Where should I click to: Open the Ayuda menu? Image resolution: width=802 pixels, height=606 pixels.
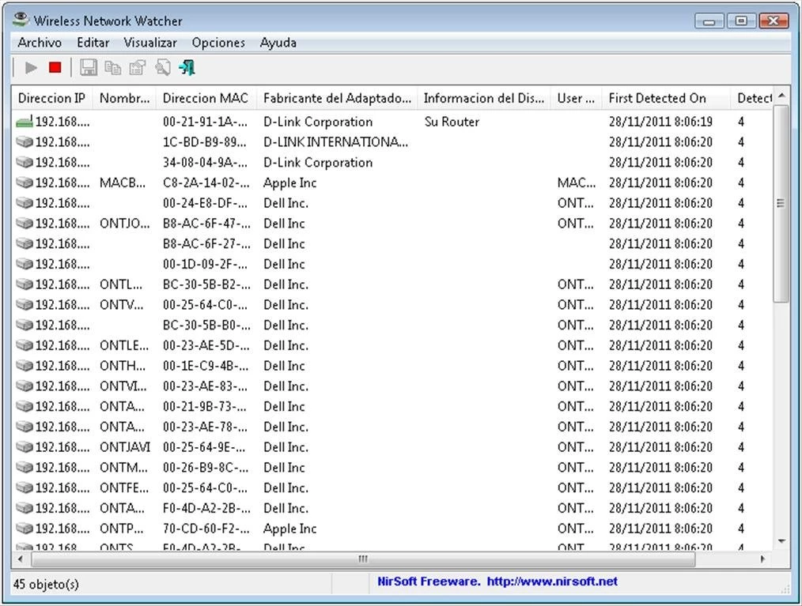278,43
